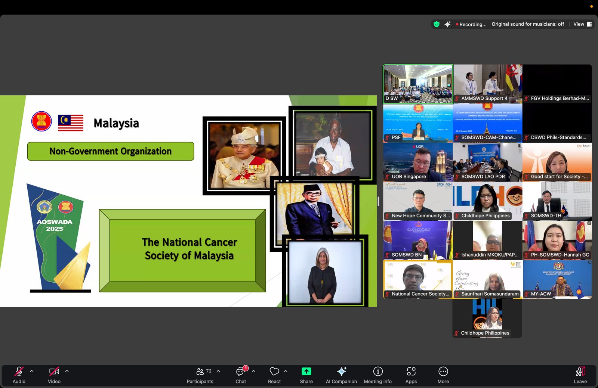This screenshot has width=598, height=388.
Task: Click the muted mic icon on PSF
Action: pos(388,138)
